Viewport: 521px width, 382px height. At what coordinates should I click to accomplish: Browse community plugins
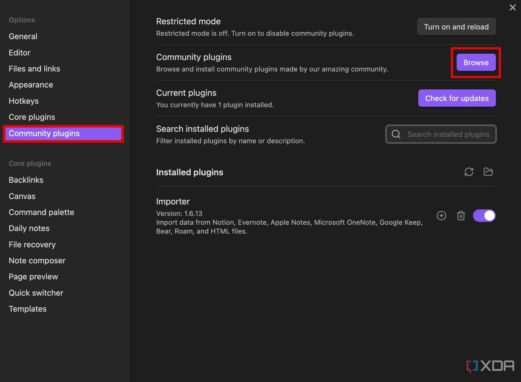click(x=476, y=62)
